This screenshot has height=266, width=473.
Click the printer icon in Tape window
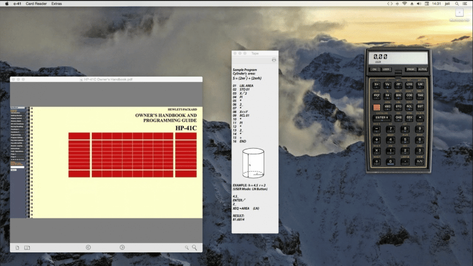tap(273, 60)
